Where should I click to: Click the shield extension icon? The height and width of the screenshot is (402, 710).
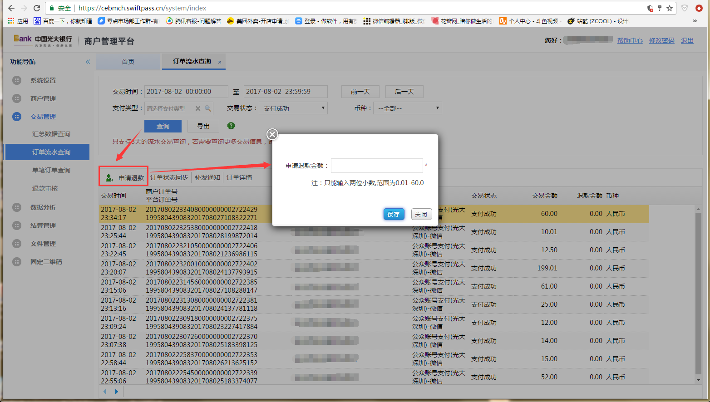(685, 8)
